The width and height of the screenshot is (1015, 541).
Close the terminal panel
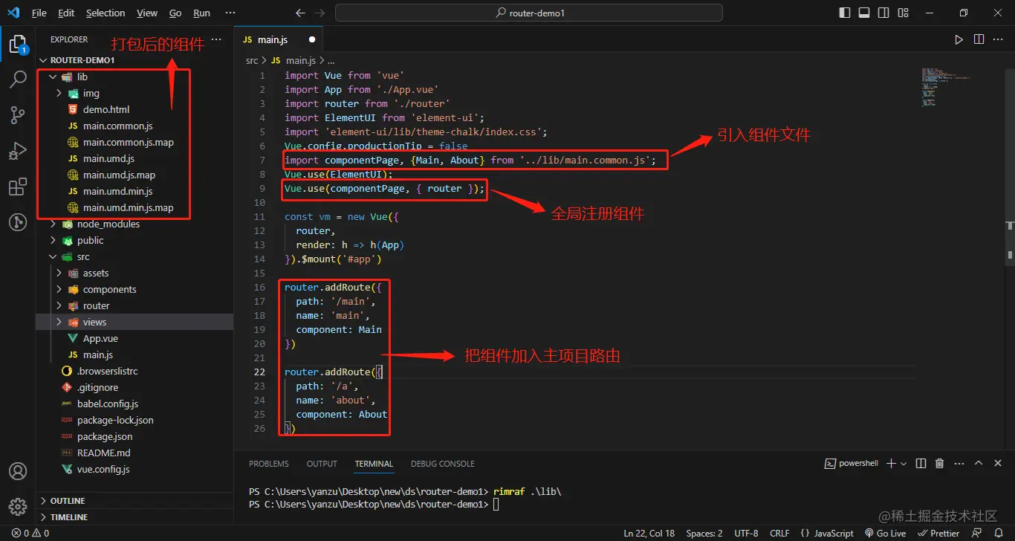[998, 463]
